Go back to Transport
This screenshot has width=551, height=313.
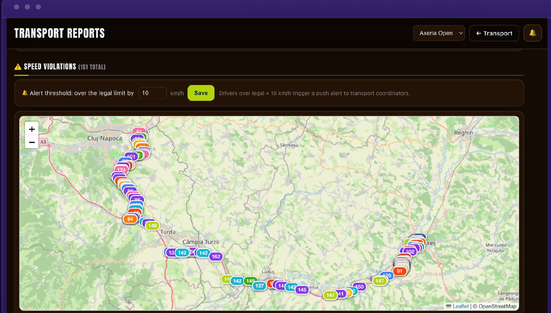coord(494,33)
